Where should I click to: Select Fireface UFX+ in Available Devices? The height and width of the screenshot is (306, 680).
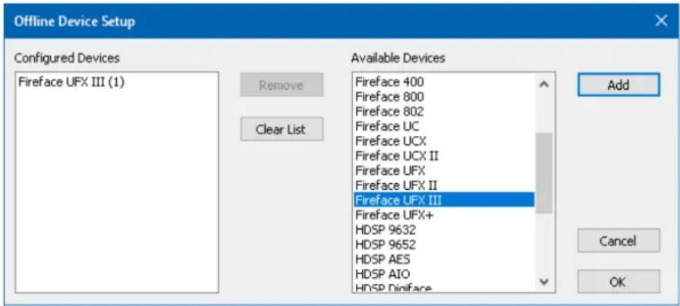click(444, 215)
